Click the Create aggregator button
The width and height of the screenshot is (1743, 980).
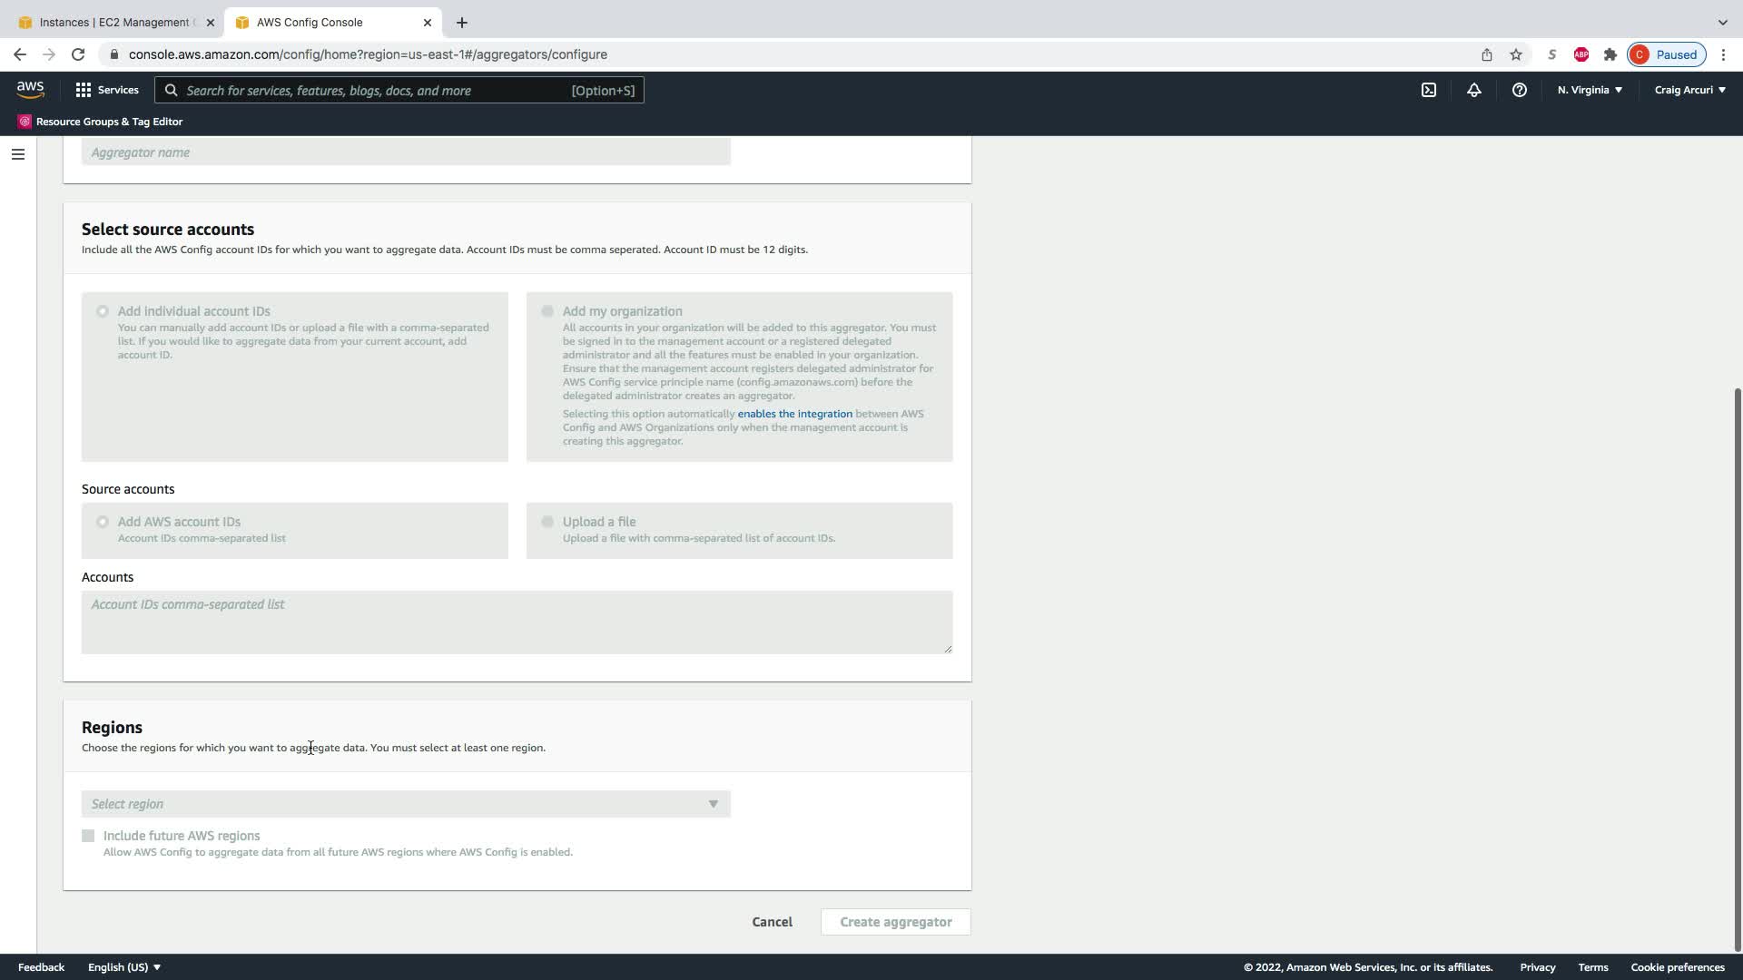pyautogui.click(x=895, y=922)
